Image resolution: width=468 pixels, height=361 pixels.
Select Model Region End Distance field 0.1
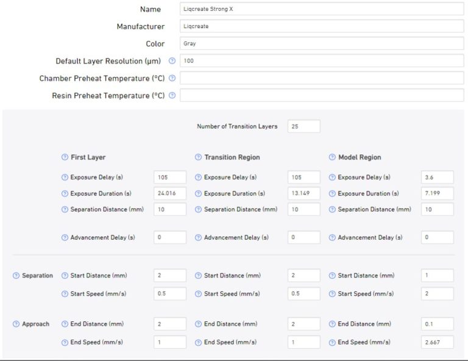(x=437, y=324)
